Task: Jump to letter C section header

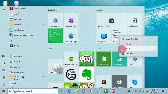Action: click(11, 51)
